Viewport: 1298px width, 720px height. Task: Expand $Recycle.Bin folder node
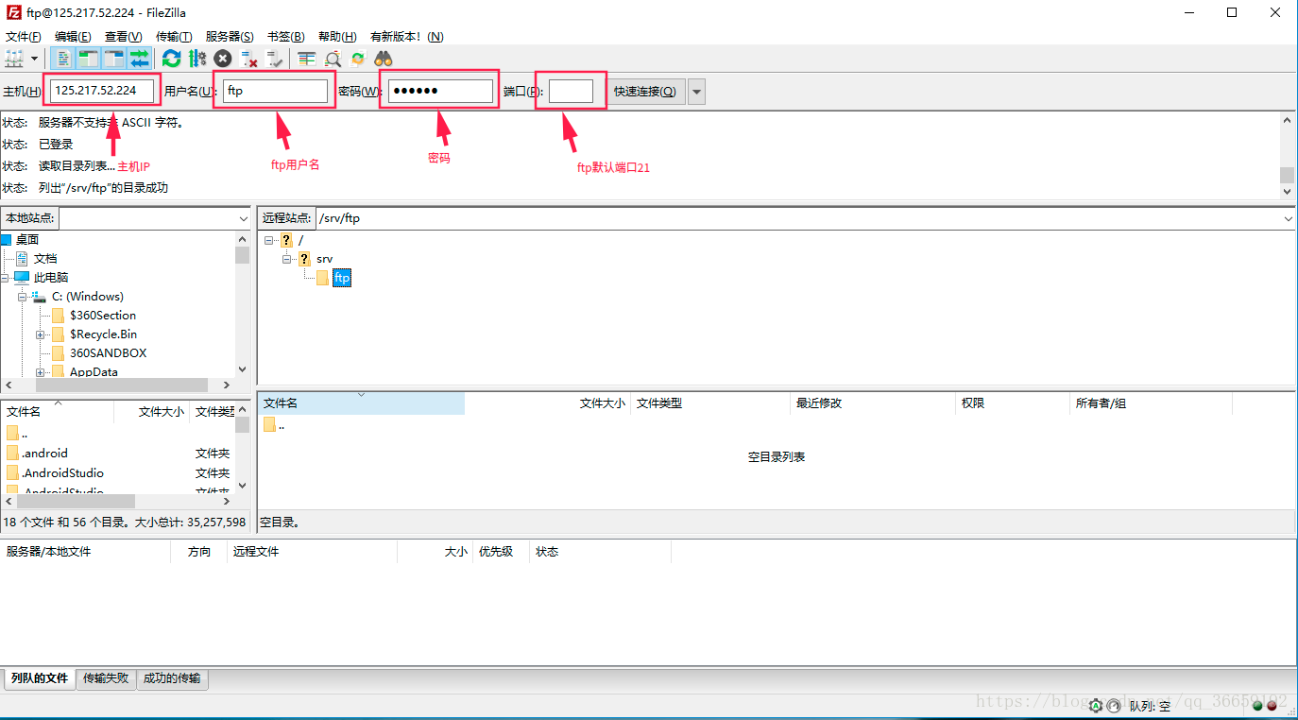pyautogui.click(x=41, y=334)
